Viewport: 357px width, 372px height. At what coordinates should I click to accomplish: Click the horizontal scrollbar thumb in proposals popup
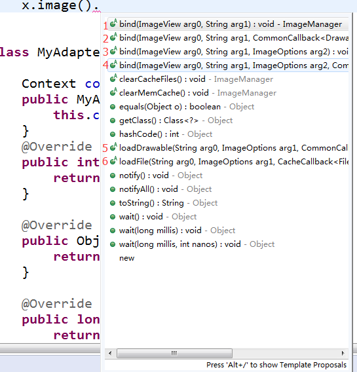tap(174, 353)
